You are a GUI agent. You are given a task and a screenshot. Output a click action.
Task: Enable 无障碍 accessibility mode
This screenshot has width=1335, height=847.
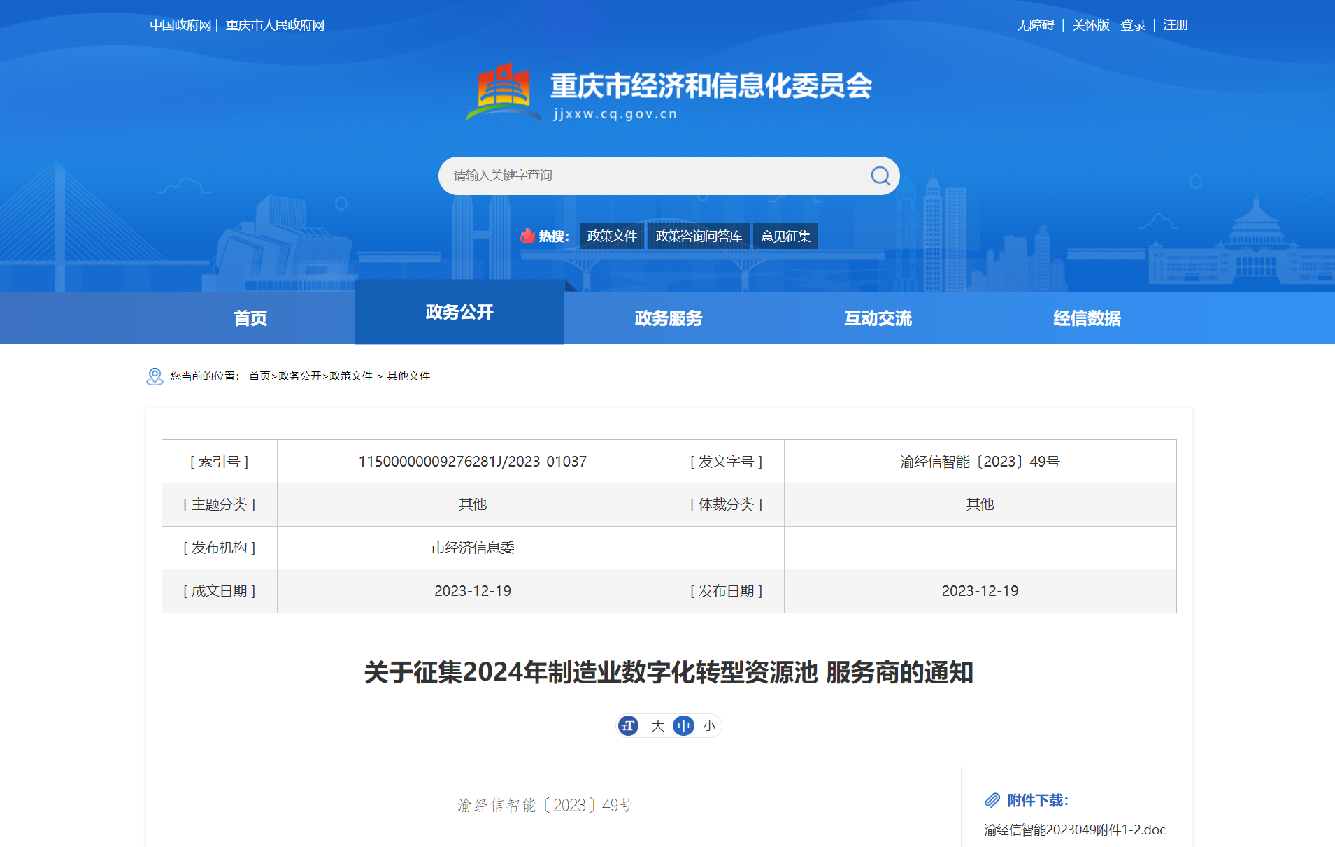1035,25
